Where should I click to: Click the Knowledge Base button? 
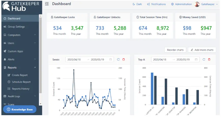(20, 109)
